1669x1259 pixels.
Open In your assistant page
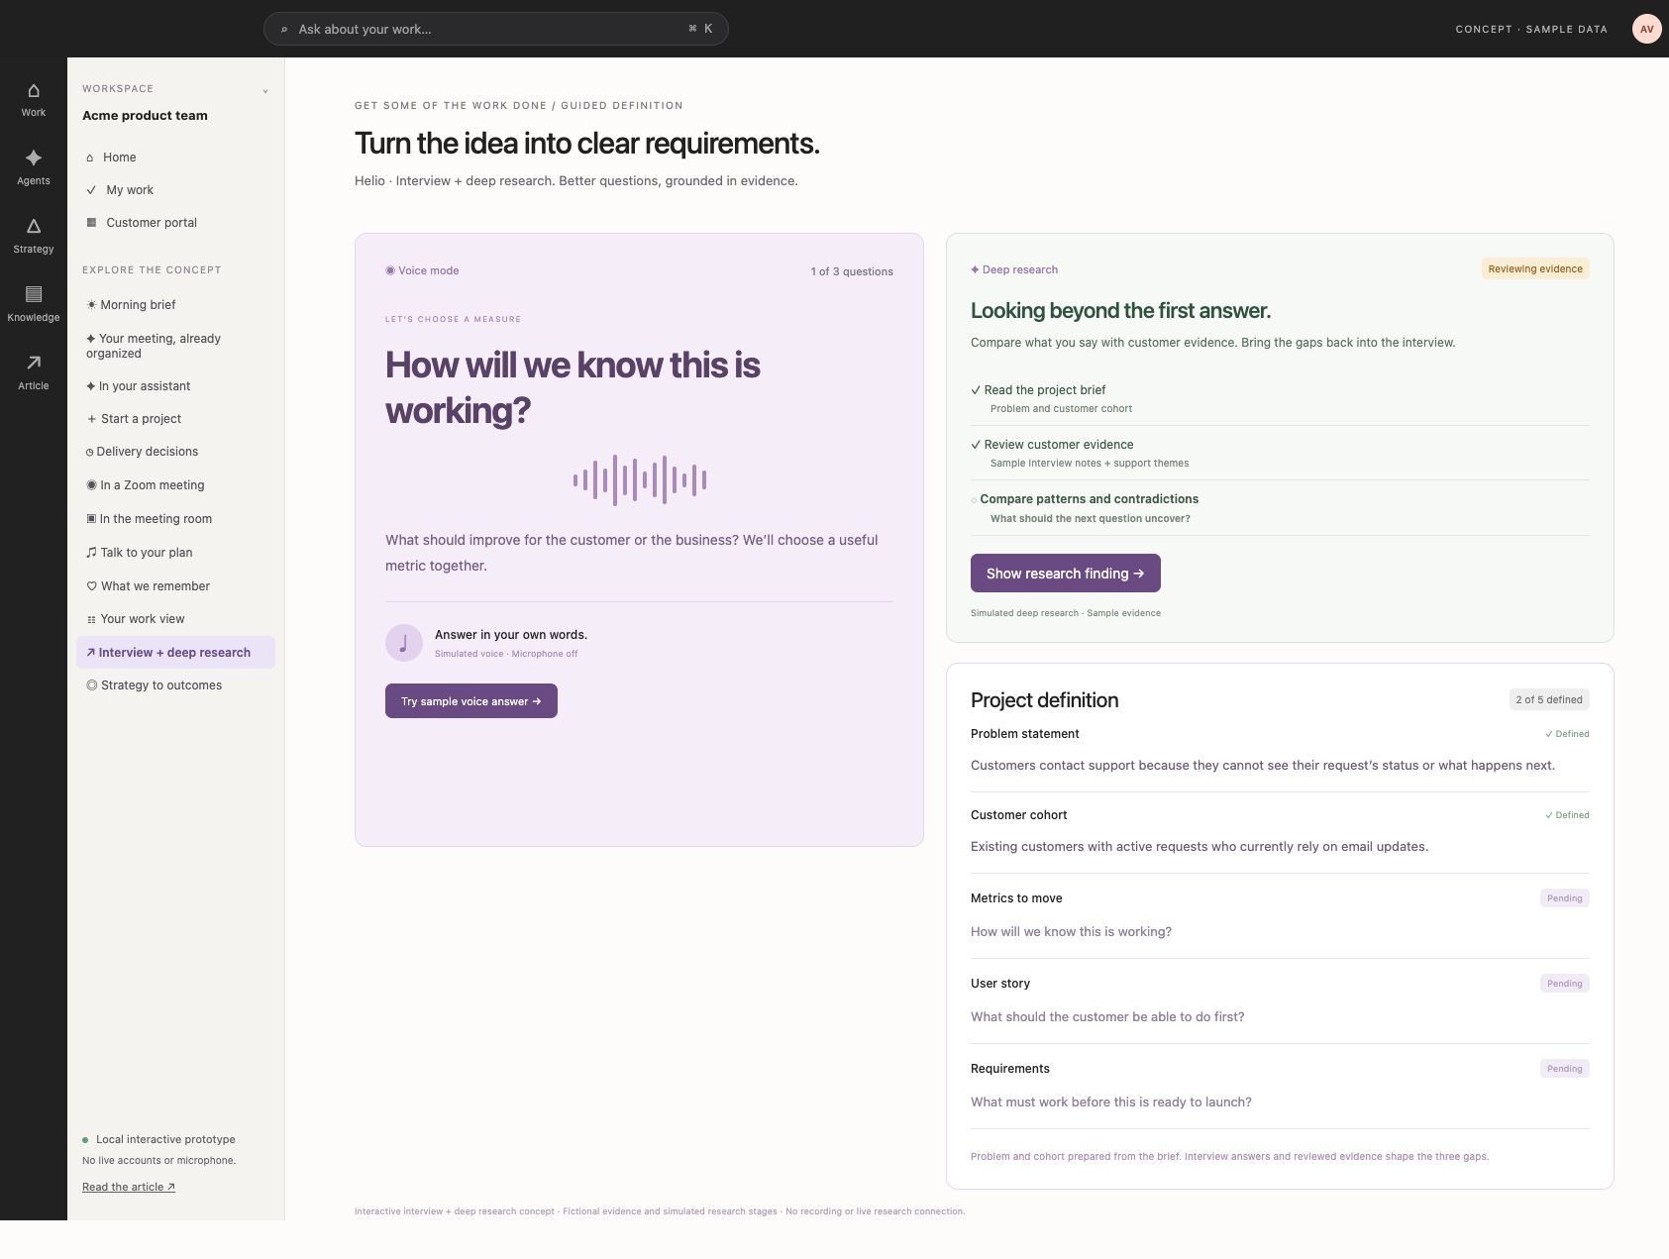[175, 386]
